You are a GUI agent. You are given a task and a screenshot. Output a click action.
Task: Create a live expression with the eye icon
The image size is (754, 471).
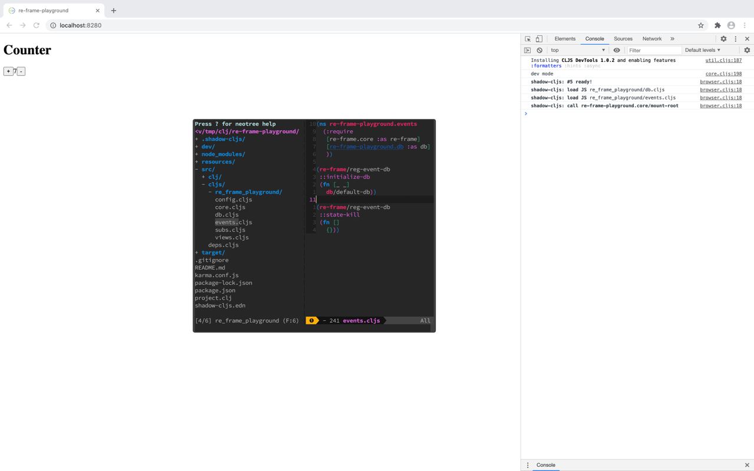click(617, 50)
